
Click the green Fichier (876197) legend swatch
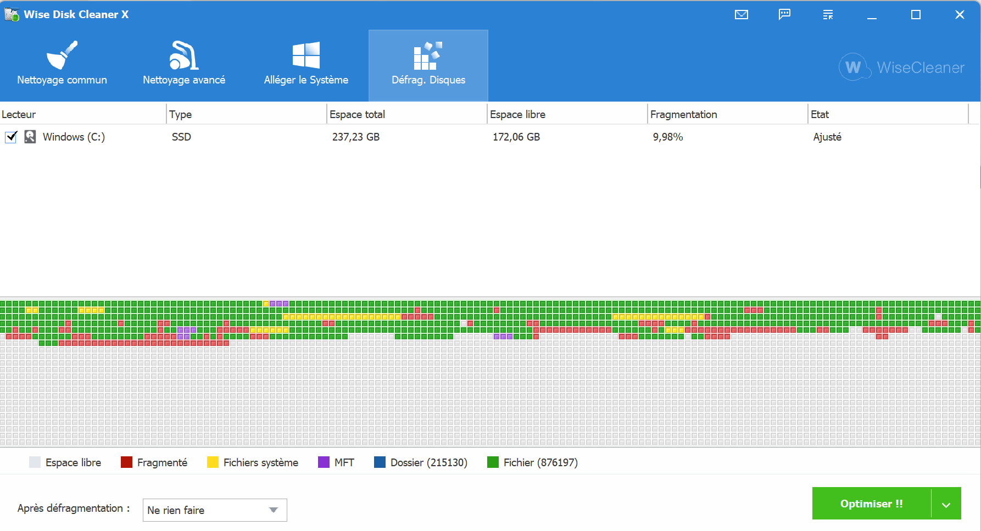(x=493, y=462)
